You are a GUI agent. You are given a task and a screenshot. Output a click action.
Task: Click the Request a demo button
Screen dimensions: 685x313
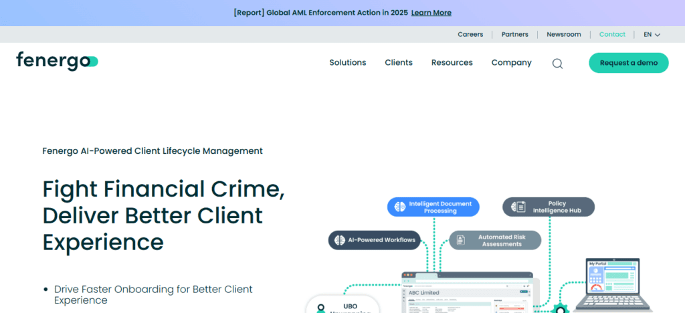pos(628,63)
